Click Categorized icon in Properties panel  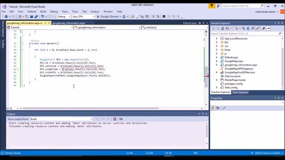point(213,108)
